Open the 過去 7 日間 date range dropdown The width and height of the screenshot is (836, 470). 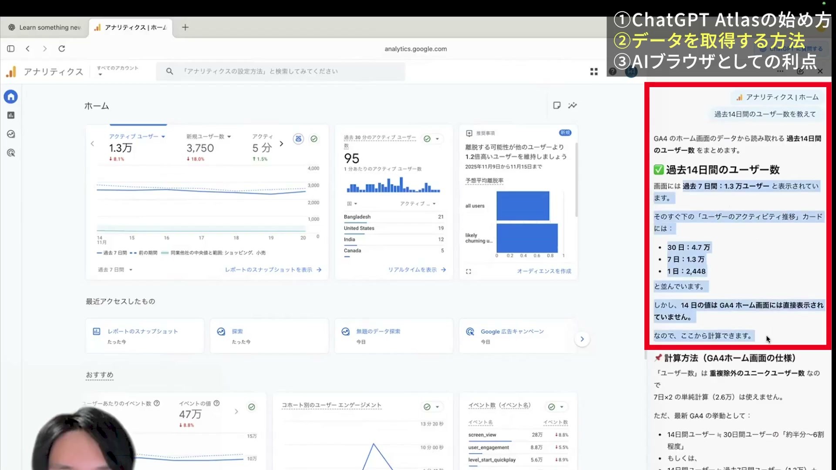click(115, 270)
